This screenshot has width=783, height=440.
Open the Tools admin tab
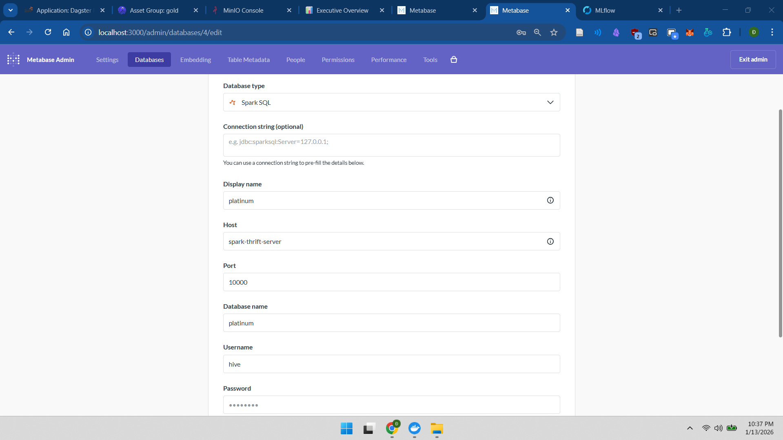pos(430,60)
